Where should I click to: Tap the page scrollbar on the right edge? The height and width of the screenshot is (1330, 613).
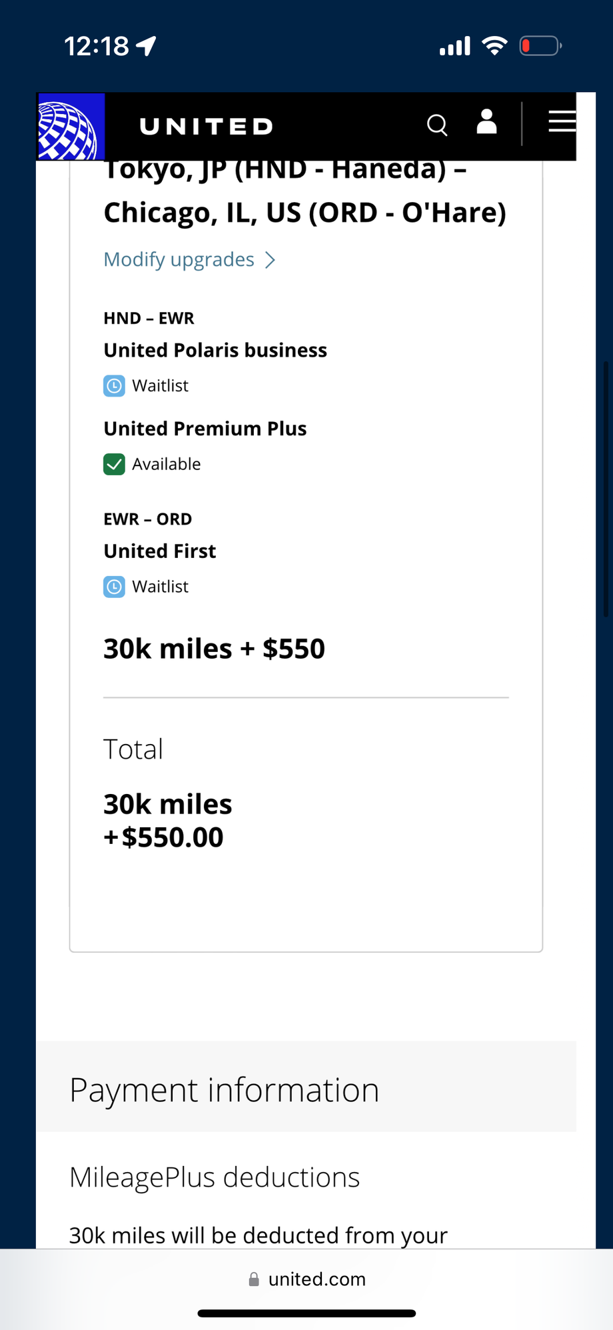[606, 489]
